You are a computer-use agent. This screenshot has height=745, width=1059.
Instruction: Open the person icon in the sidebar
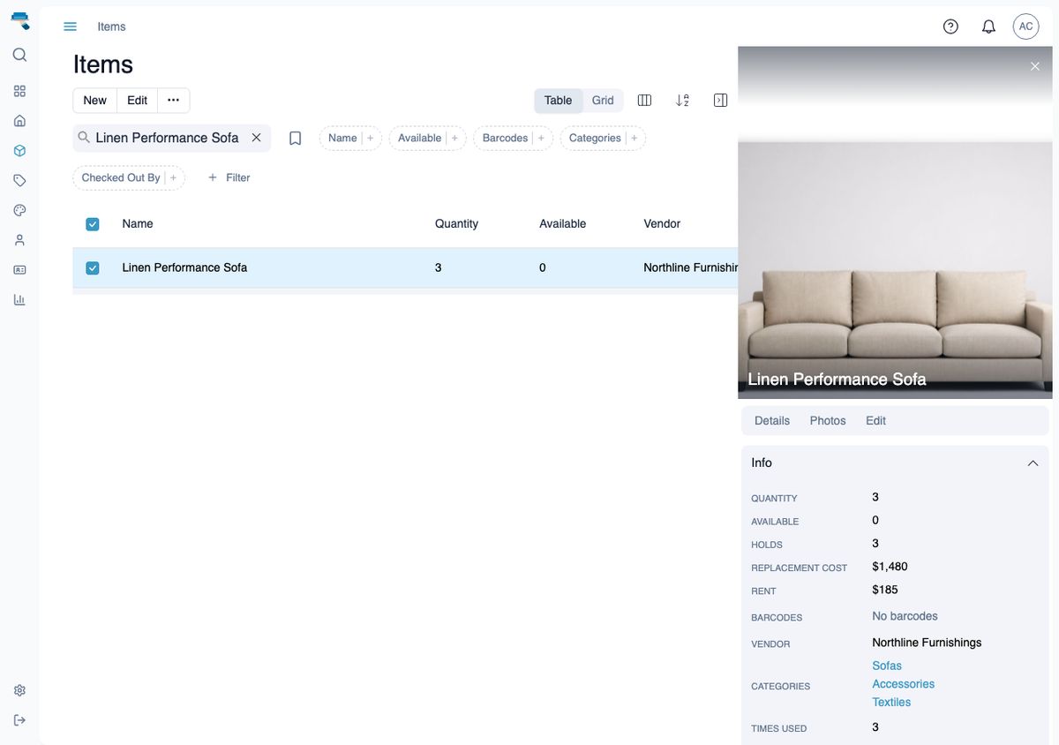coord(19,240)
